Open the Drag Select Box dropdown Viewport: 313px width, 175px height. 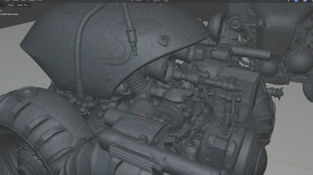click(x=23, y=5)
